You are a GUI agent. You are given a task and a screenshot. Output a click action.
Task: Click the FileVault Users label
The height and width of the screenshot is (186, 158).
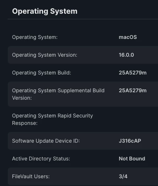[x=31, y=176]
